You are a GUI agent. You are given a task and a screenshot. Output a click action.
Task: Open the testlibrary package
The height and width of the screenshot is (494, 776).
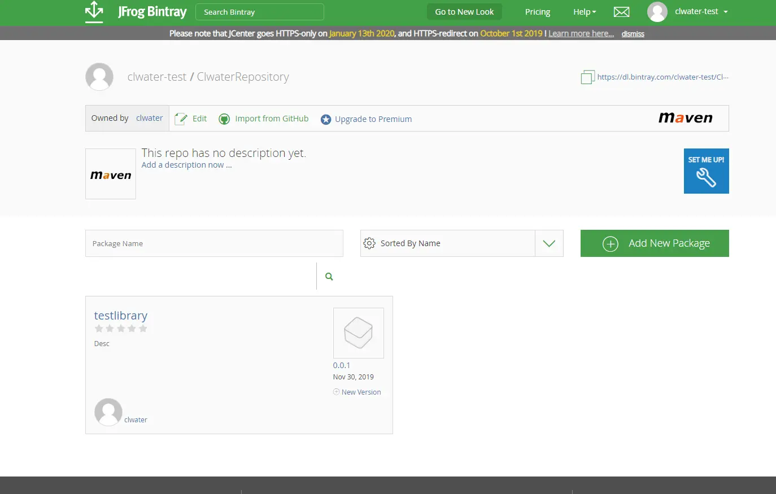click(x=121, y=316)
